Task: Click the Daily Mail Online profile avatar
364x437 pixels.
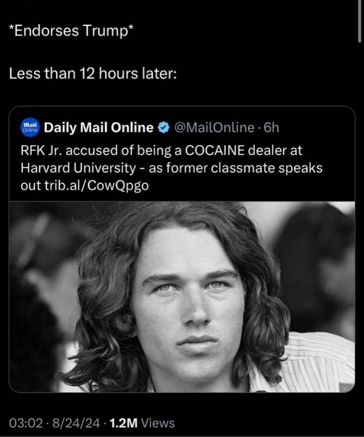Action: tap(31, 127)
